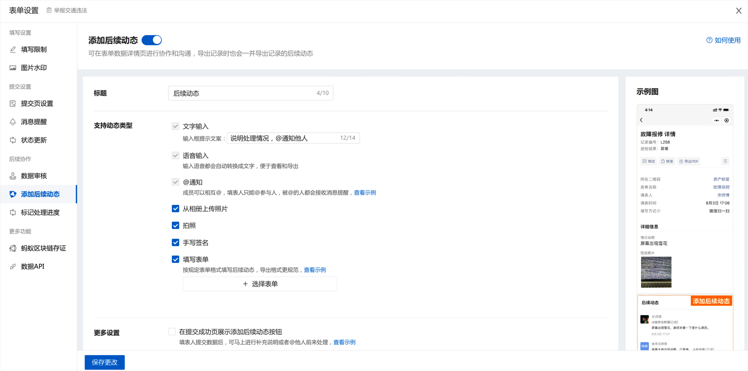This screenshot has width=748, height=371.
Task: Click the 蚂蚁区块链存证 icon
Action: tap(13, 248)
